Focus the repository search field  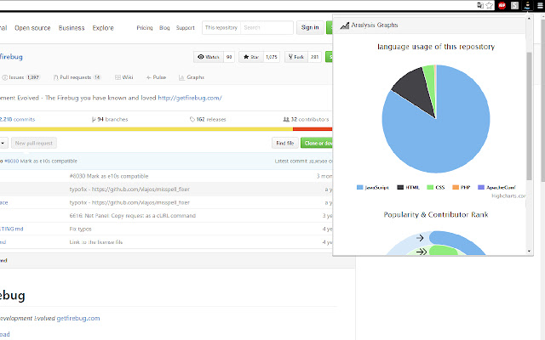(262, 27)
